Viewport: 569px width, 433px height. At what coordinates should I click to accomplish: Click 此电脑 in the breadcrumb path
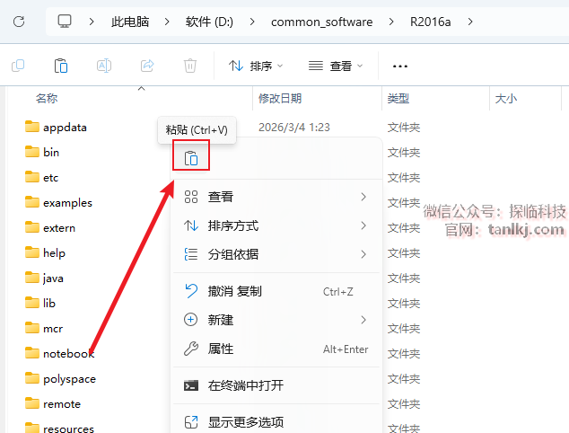130,22
